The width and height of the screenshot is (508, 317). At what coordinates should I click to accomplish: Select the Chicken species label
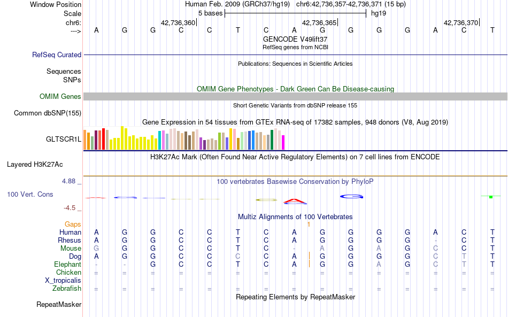click(68, 272)
